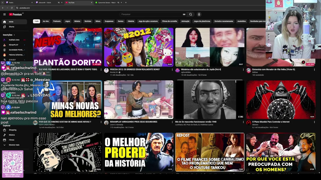Select the Ao vivo filter chip
This screenshot has width=321, height=180.
tap(46, 21)
